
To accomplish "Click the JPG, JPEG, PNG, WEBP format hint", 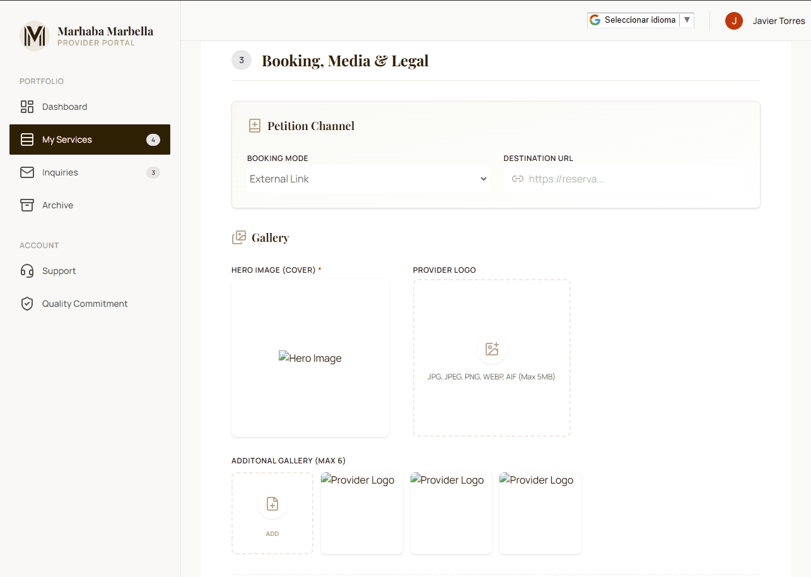I will point(491,377).
